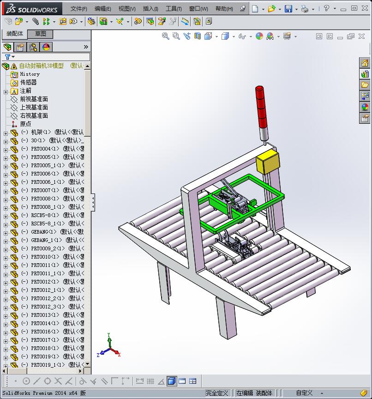Screen dimensions: 372x399
Task: Click the Exploded View icon
Action: click(162, 21)
